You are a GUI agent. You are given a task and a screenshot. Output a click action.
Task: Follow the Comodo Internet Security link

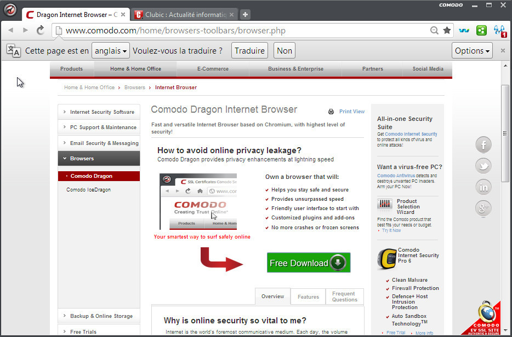coord(411,134)
